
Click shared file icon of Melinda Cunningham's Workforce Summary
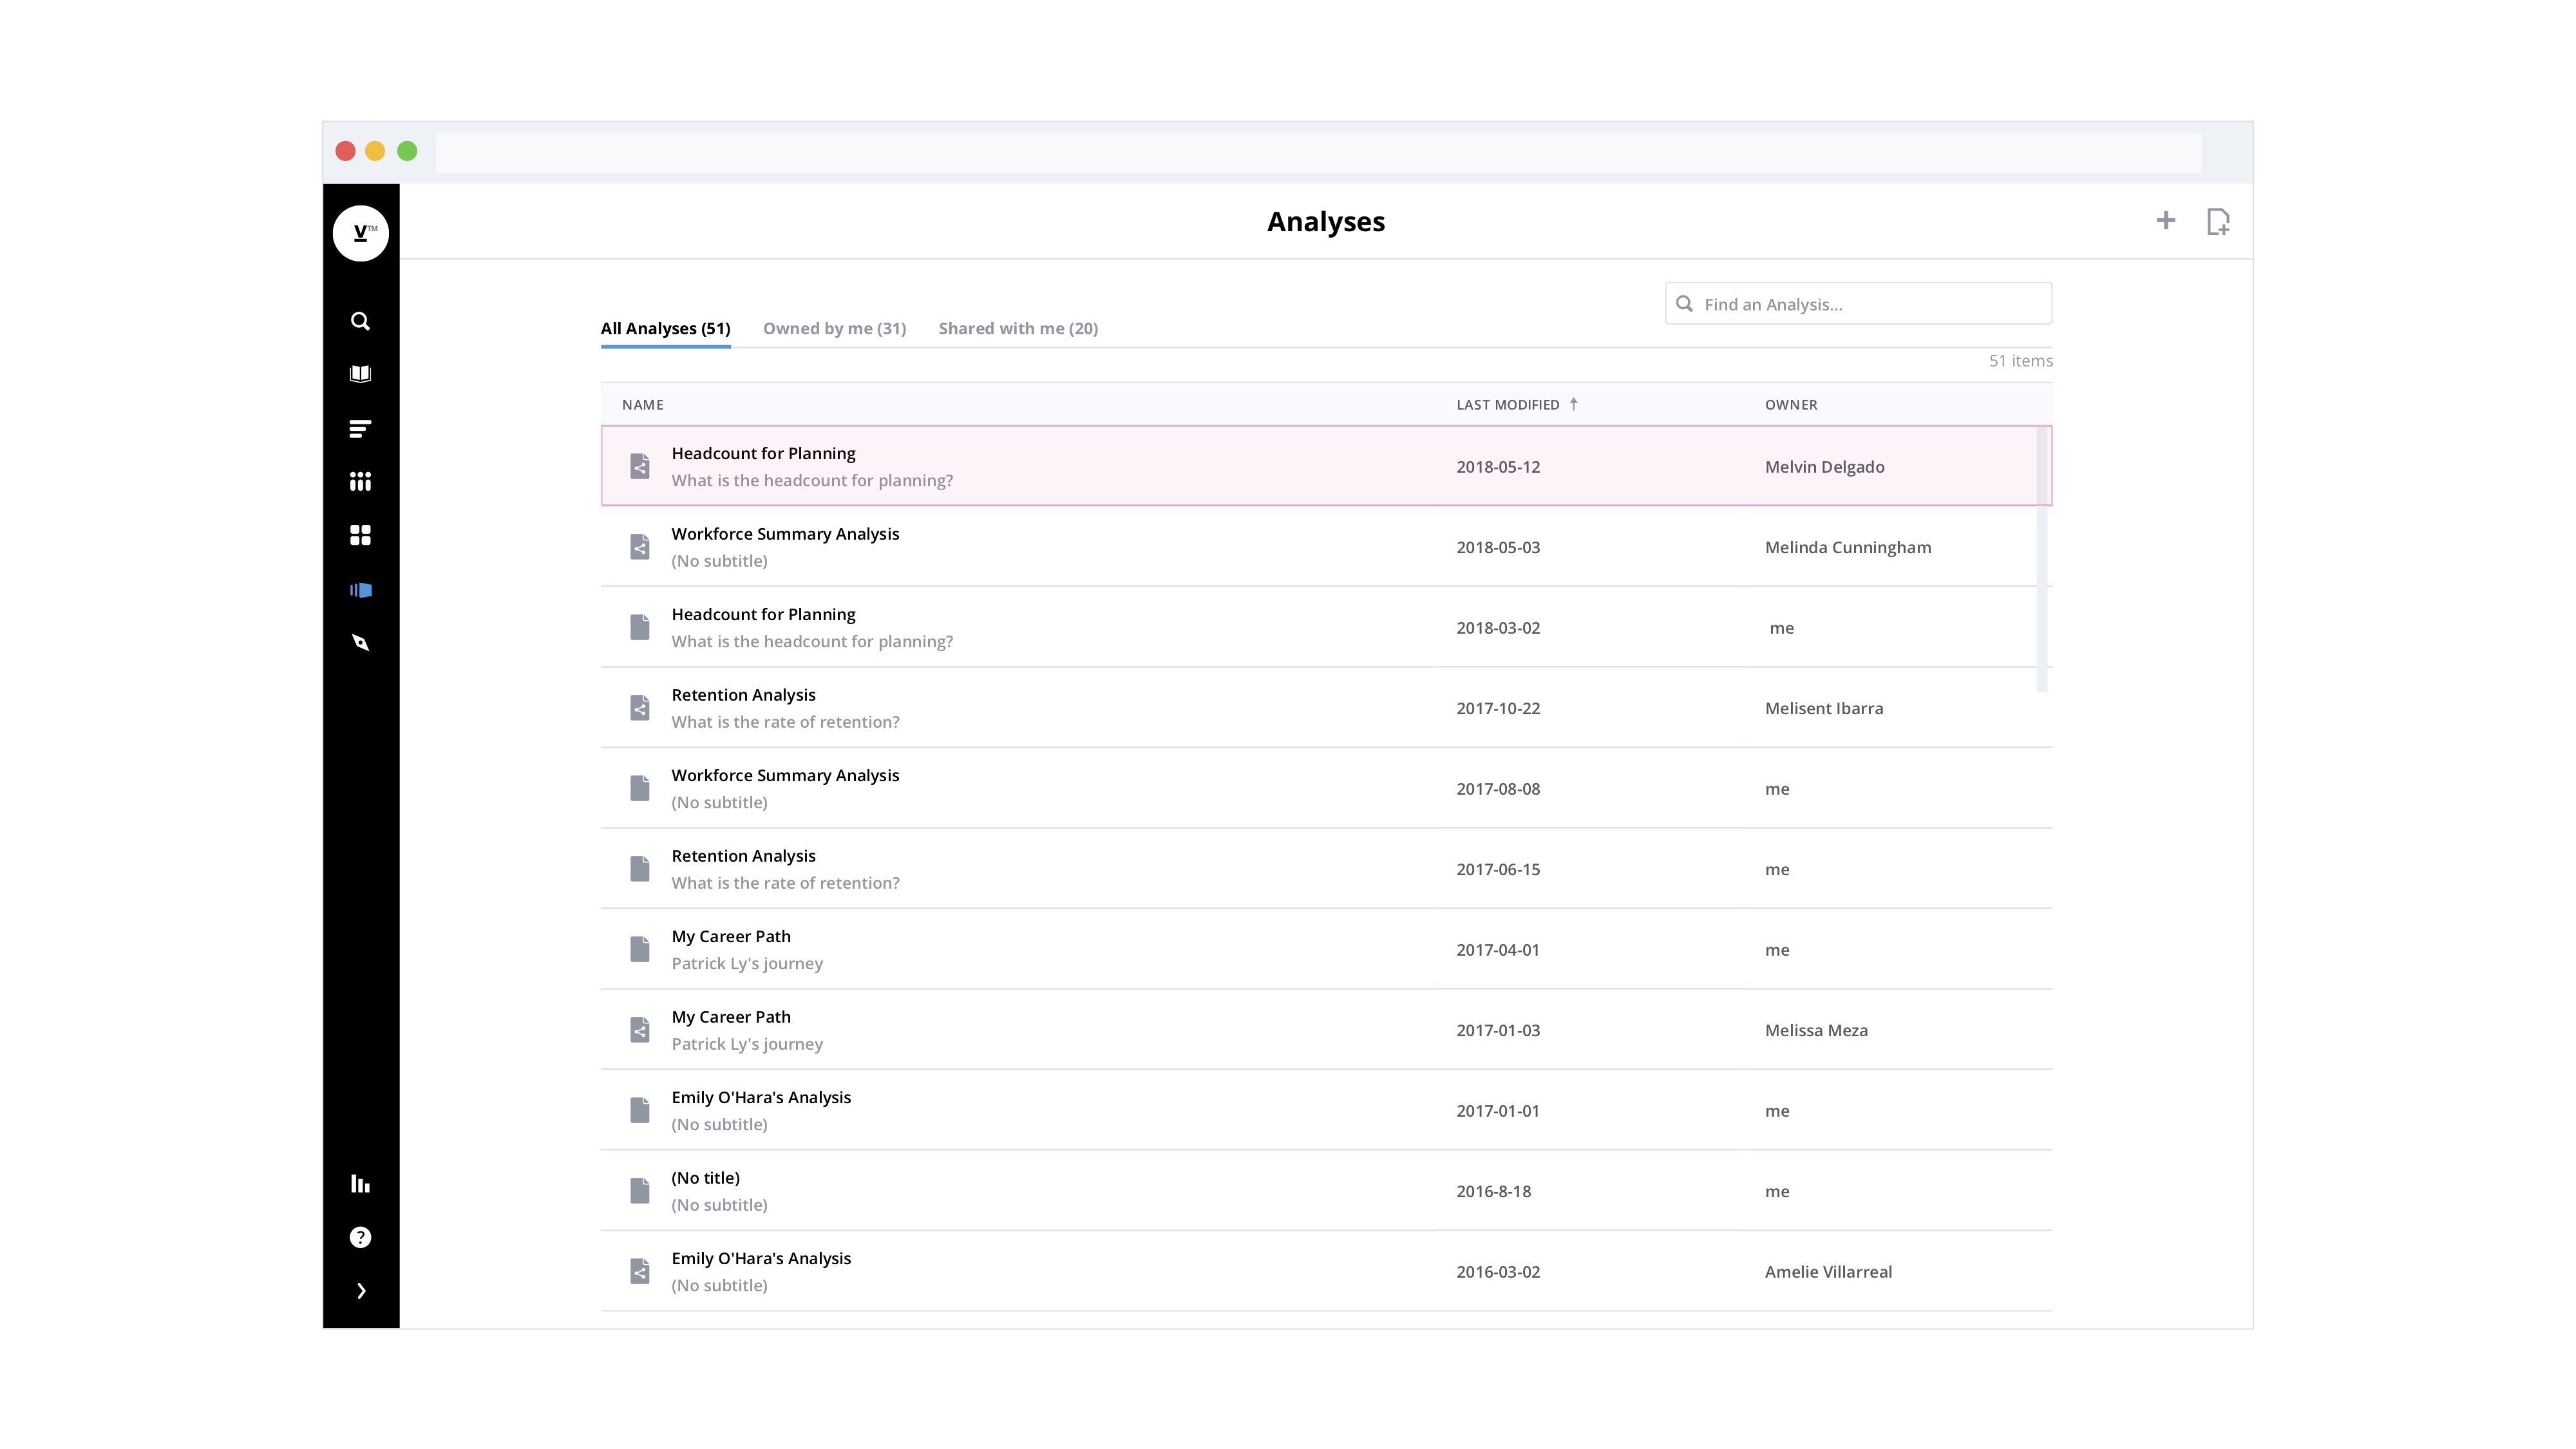click(640, 547)
